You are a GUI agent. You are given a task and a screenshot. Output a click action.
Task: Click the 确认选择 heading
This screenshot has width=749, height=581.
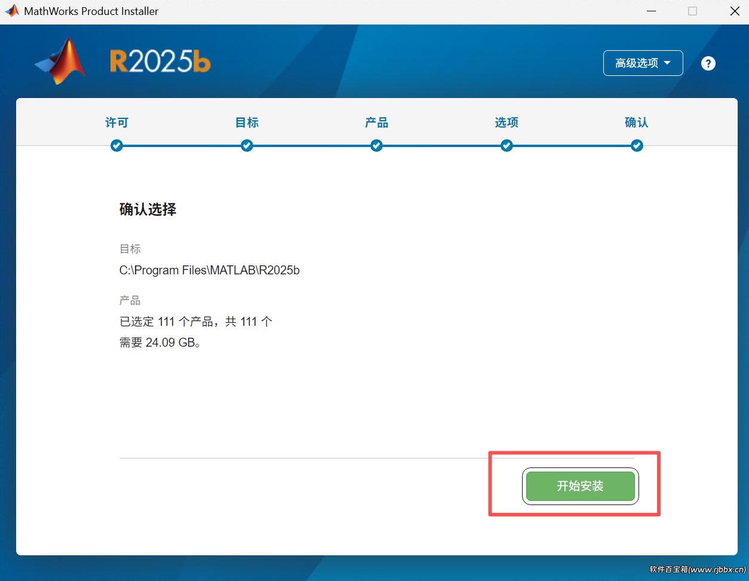coord(148,209)
